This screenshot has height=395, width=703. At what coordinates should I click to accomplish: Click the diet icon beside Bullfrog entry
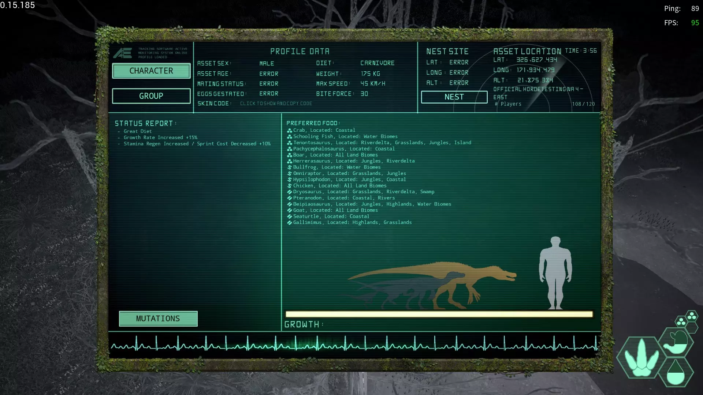pos(289,168)
